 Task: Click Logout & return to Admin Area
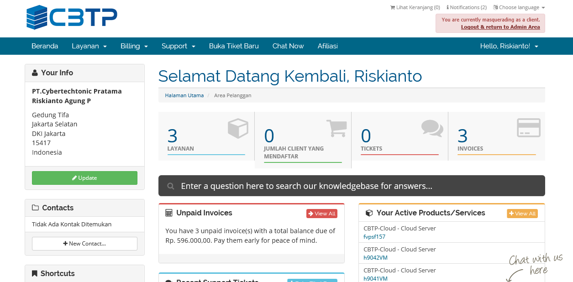pos(500,27)
